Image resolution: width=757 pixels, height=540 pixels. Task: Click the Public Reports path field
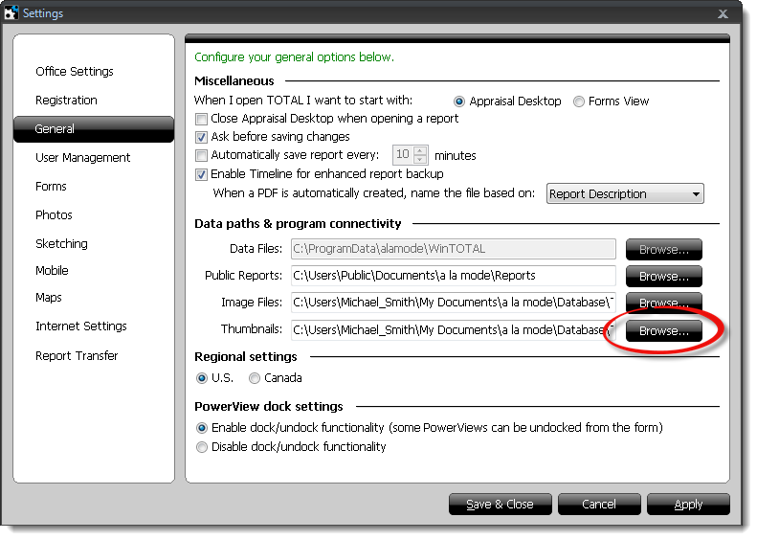(454, 276)
